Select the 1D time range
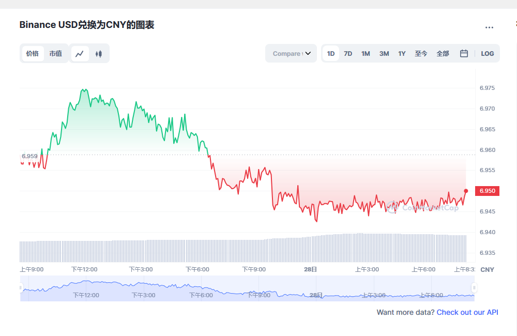This screenshot has height=336, width=517. tap(331, 54)
